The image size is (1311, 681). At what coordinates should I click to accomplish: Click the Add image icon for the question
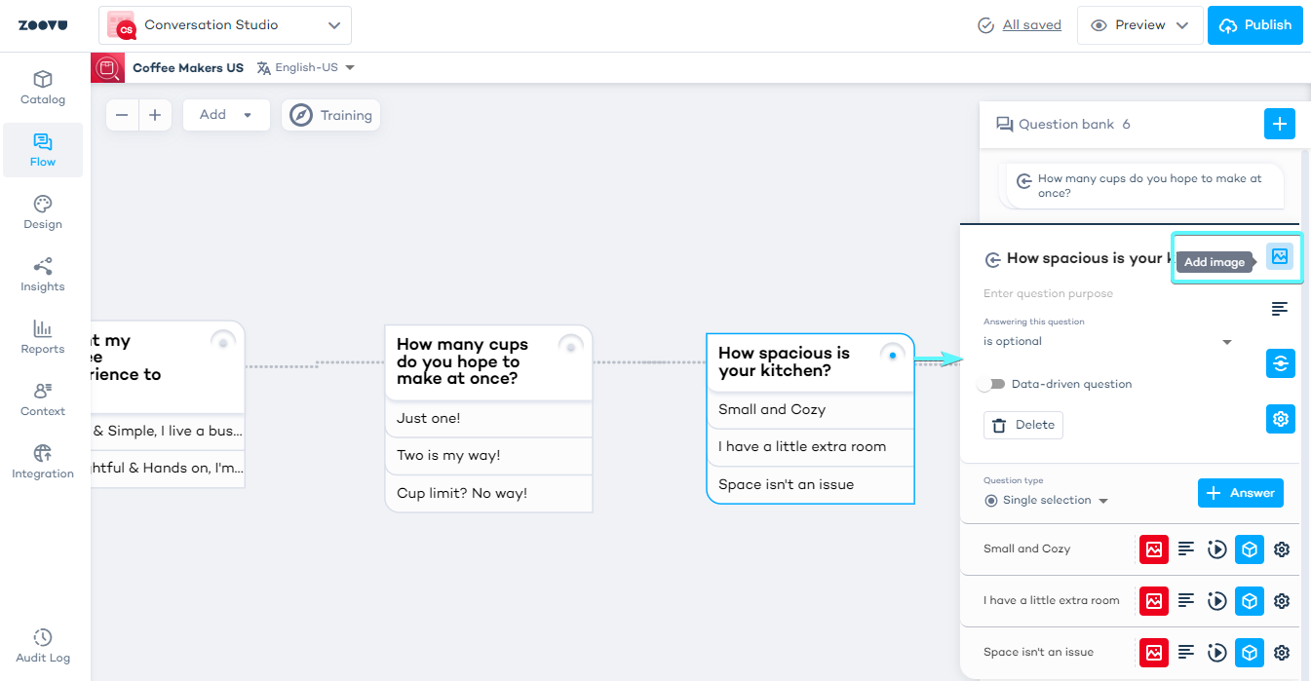coord(1279,256)
